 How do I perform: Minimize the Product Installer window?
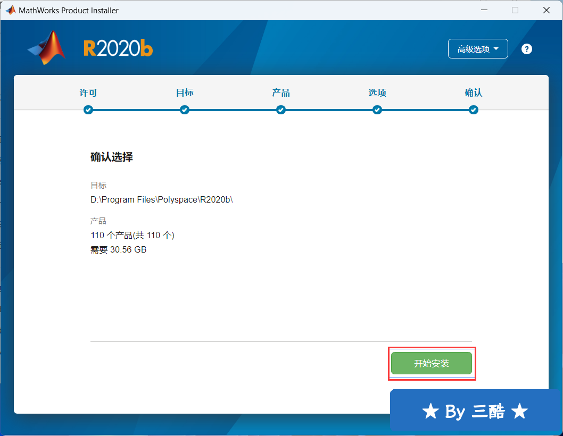(484, 10)
